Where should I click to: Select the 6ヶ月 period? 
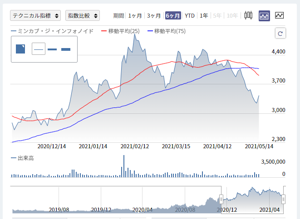(x=173, y=15)
